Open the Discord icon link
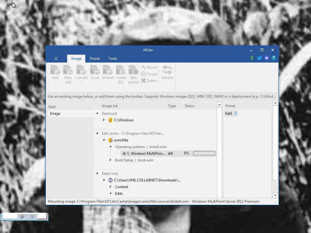 267,58
